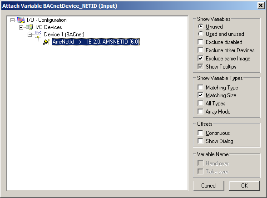Uncheck the Matching Size option
Screen dimensions: 267x198
pyautogui.click(x=200, y=95)
